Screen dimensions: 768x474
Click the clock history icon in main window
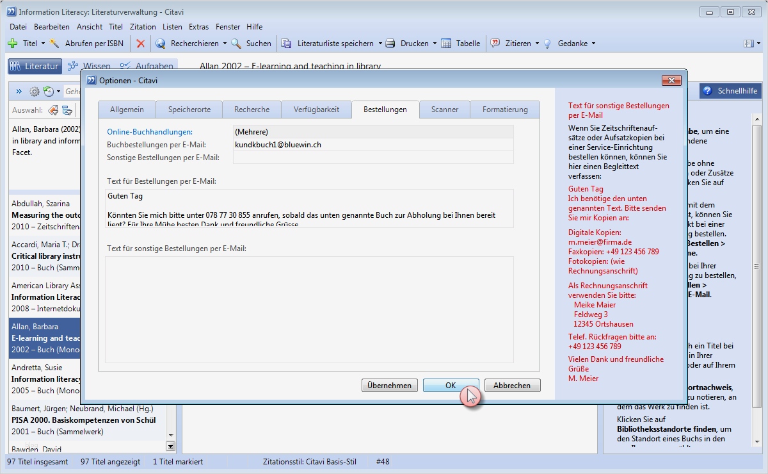coord(48,92)
